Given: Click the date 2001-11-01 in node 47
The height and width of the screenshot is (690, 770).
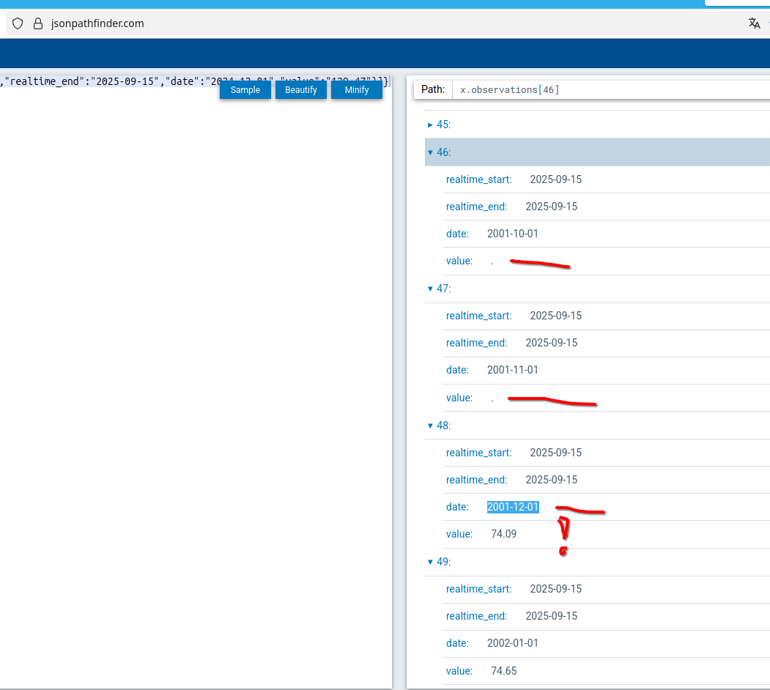Looking at the screenshot, I should (513, 370).
